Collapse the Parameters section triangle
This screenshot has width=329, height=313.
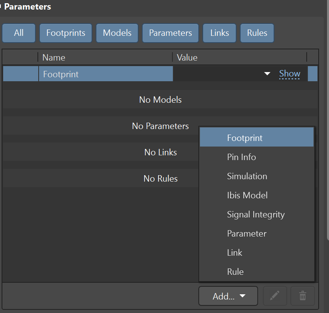(1, 7)
